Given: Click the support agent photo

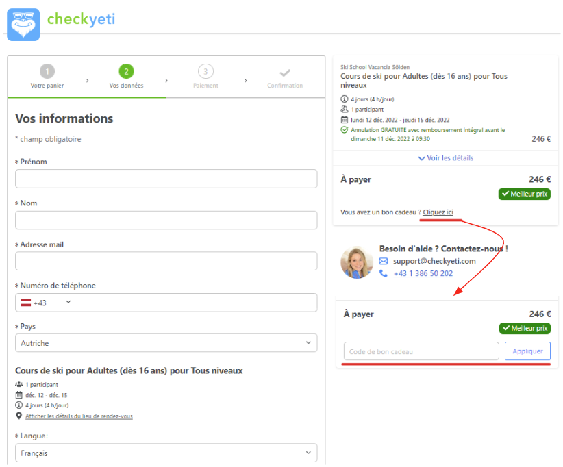Looking at the screenshot, I should (357, 262).
